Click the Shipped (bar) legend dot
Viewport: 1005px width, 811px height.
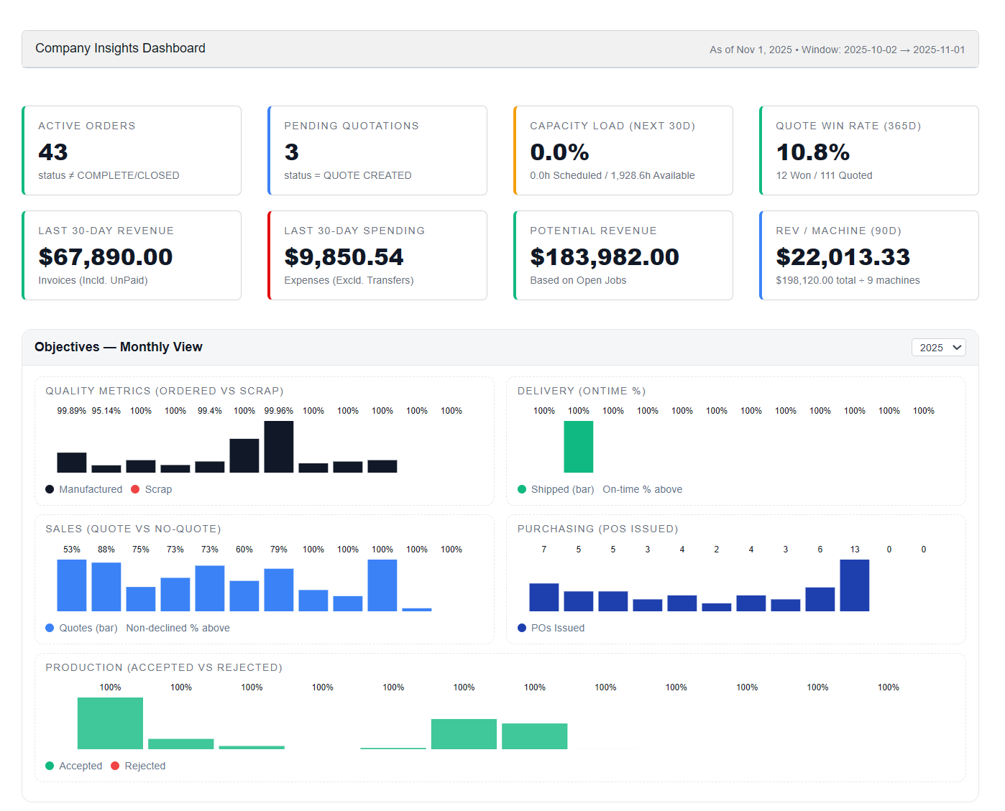522,489
